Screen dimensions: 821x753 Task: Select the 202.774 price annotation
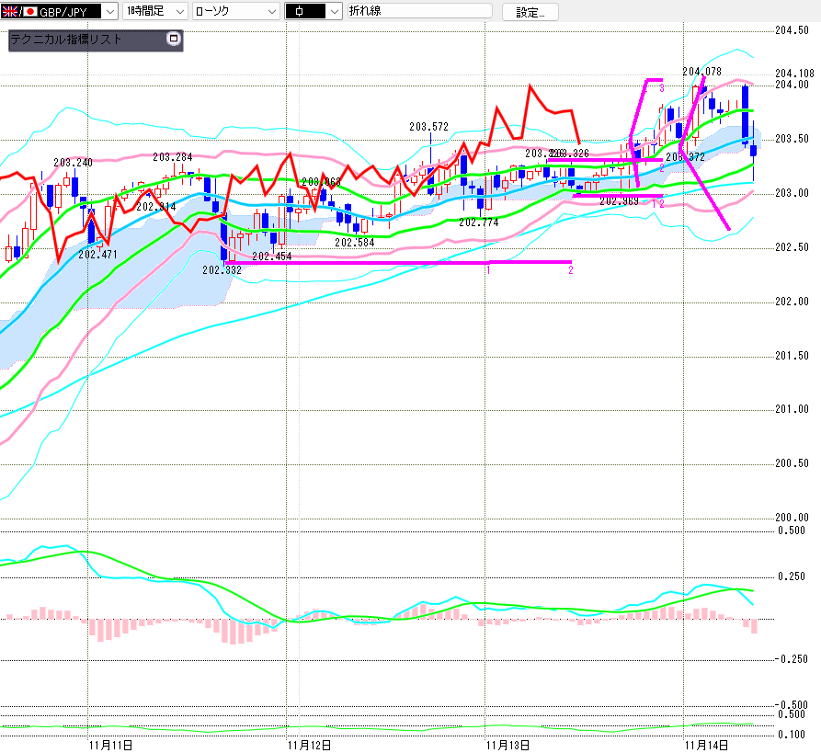tap(478, 222)
